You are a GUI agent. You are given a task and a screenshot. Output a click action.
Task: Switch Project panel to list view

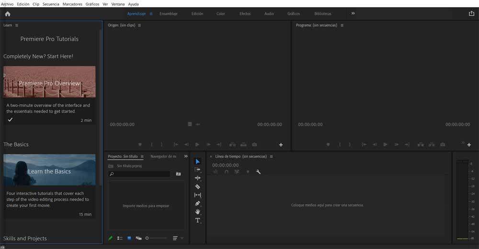pos(120,238)
